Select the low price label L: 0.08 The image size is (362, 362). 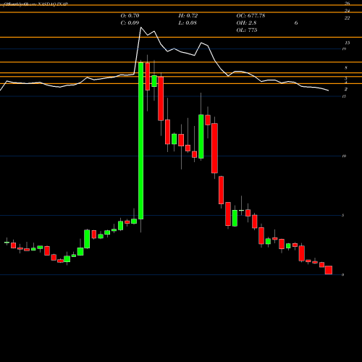click(x=188, y=23)
